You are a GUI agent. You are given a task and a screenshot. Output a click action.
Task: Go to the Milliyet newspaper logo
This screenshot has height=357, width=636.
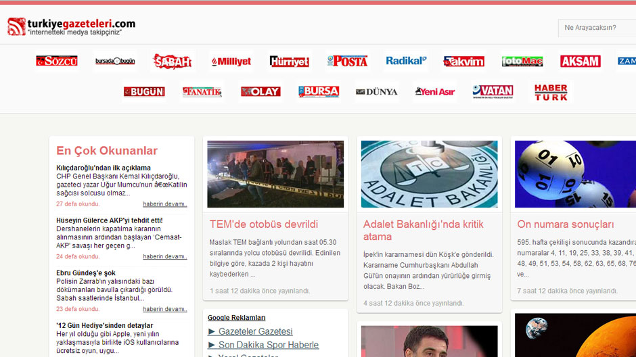231,61
